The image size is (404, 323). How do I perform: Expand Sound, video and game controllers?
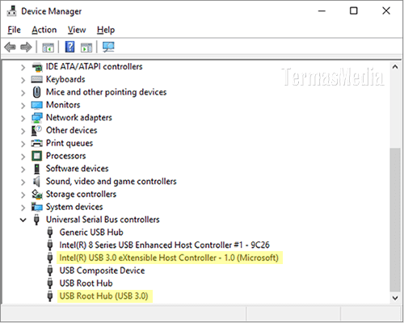click(x=23, y=182)
